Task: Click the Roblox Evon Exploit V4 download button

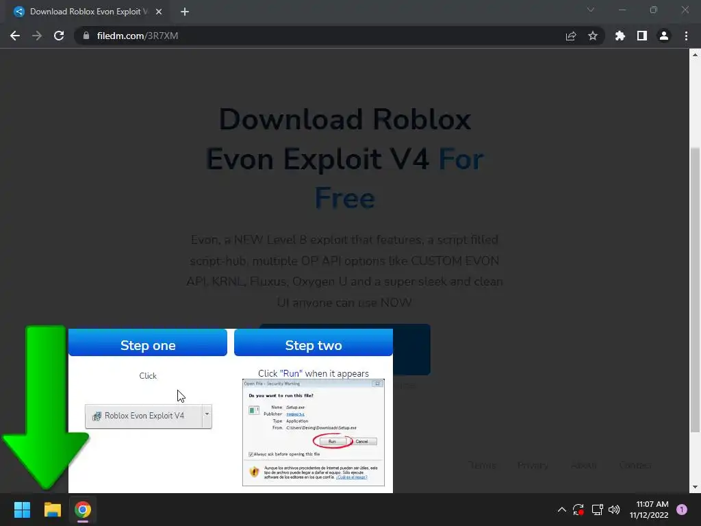Action: click(x=144, y=416)
